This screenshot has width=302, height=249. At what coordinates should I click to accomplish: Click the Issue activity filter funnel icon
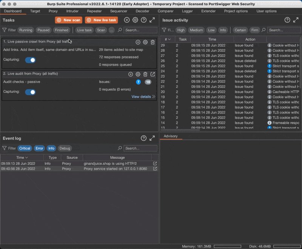[x=164, y=30]
